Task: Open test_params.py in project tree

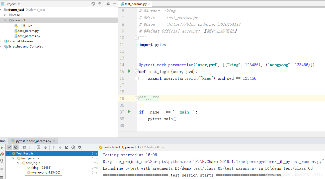Action: point(29,36)
